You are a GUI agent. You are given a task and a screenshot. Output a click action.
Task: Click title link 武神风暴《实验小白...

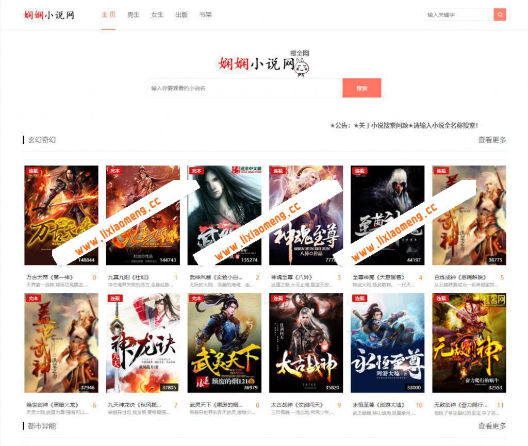tap(216, 277)
